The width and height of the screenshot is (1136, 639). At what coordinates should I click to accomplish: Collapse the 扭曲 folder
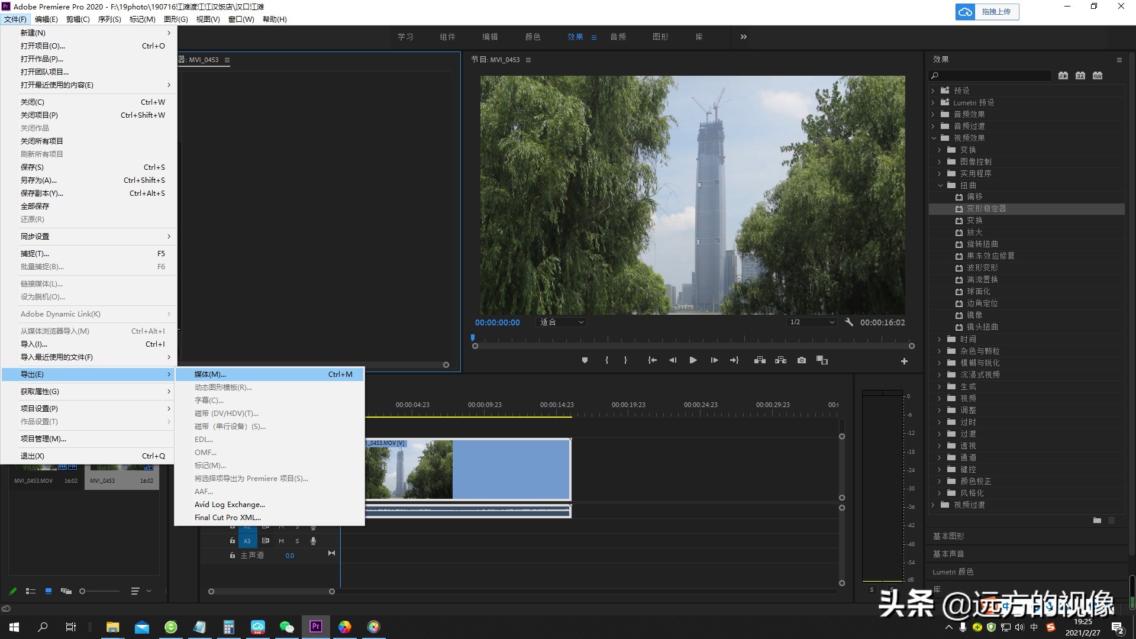(940, 185)
